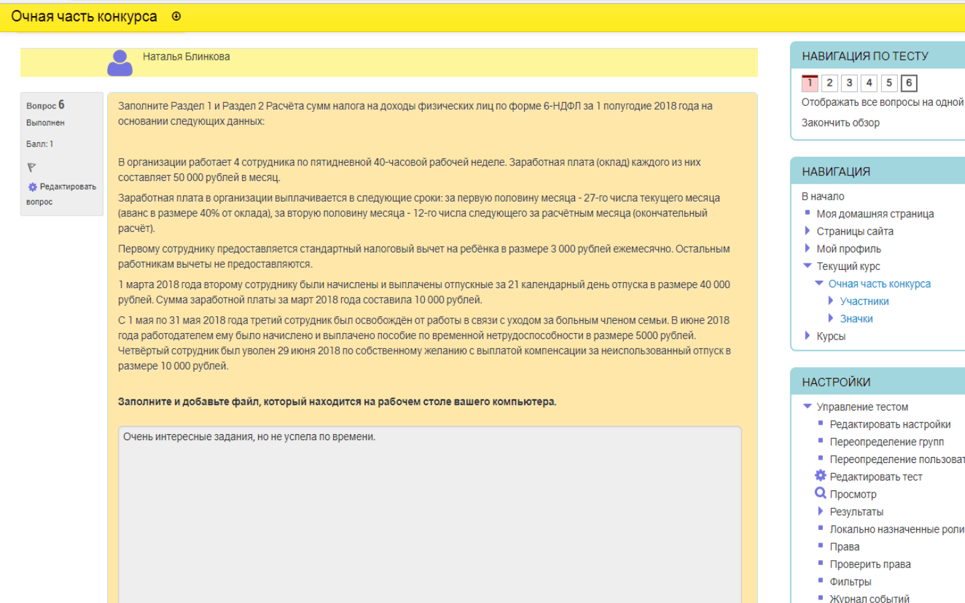Expand Участники arrow
The width and height of the screenshot is (965, 603).
point(831,300)
